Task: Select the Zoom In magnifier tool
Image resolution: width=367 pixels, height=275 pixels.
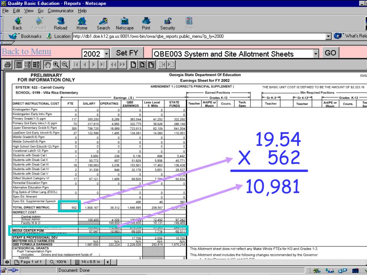Action: 56,64
